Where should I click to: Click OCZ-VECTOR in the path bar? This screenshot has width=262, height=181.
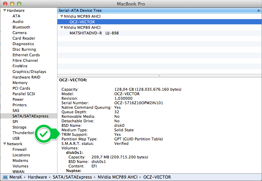tap(157, 177)
